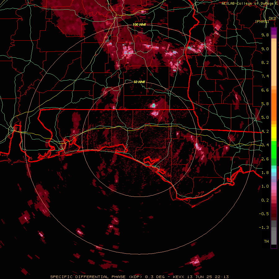This screenshot has height=279, width=279.
Task: Click the 2.6 value on the color scale
Action: click(265, 159)
